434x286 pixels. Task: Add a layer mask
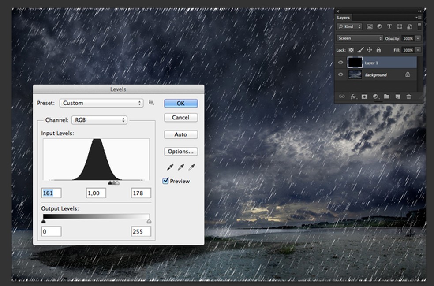[x=364, y=97]
